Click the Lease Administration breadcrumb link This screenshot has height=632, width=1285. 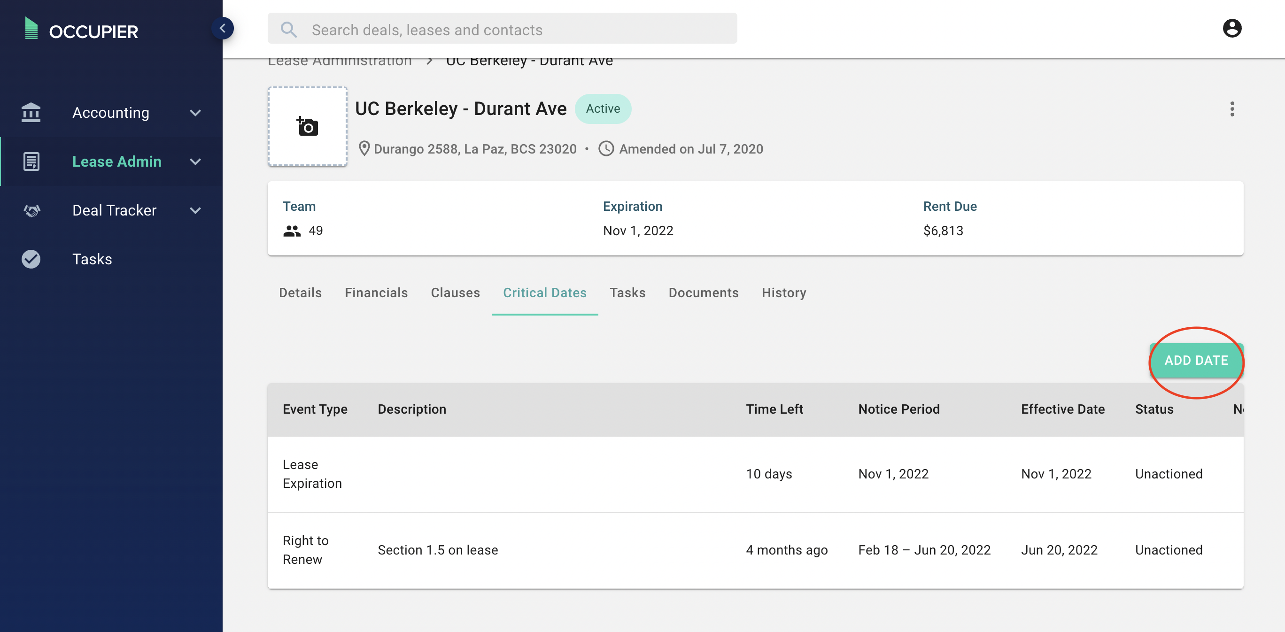click(340, 62)
